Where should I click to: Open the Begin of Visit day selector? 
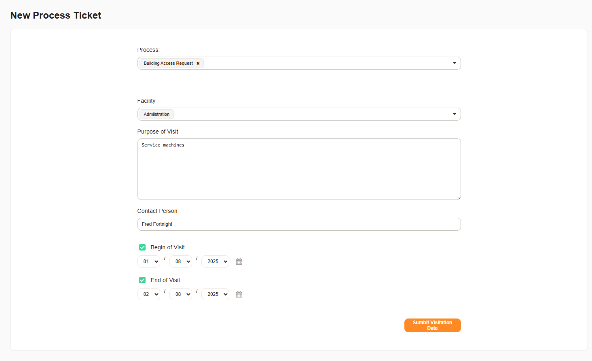pos(148,261)
